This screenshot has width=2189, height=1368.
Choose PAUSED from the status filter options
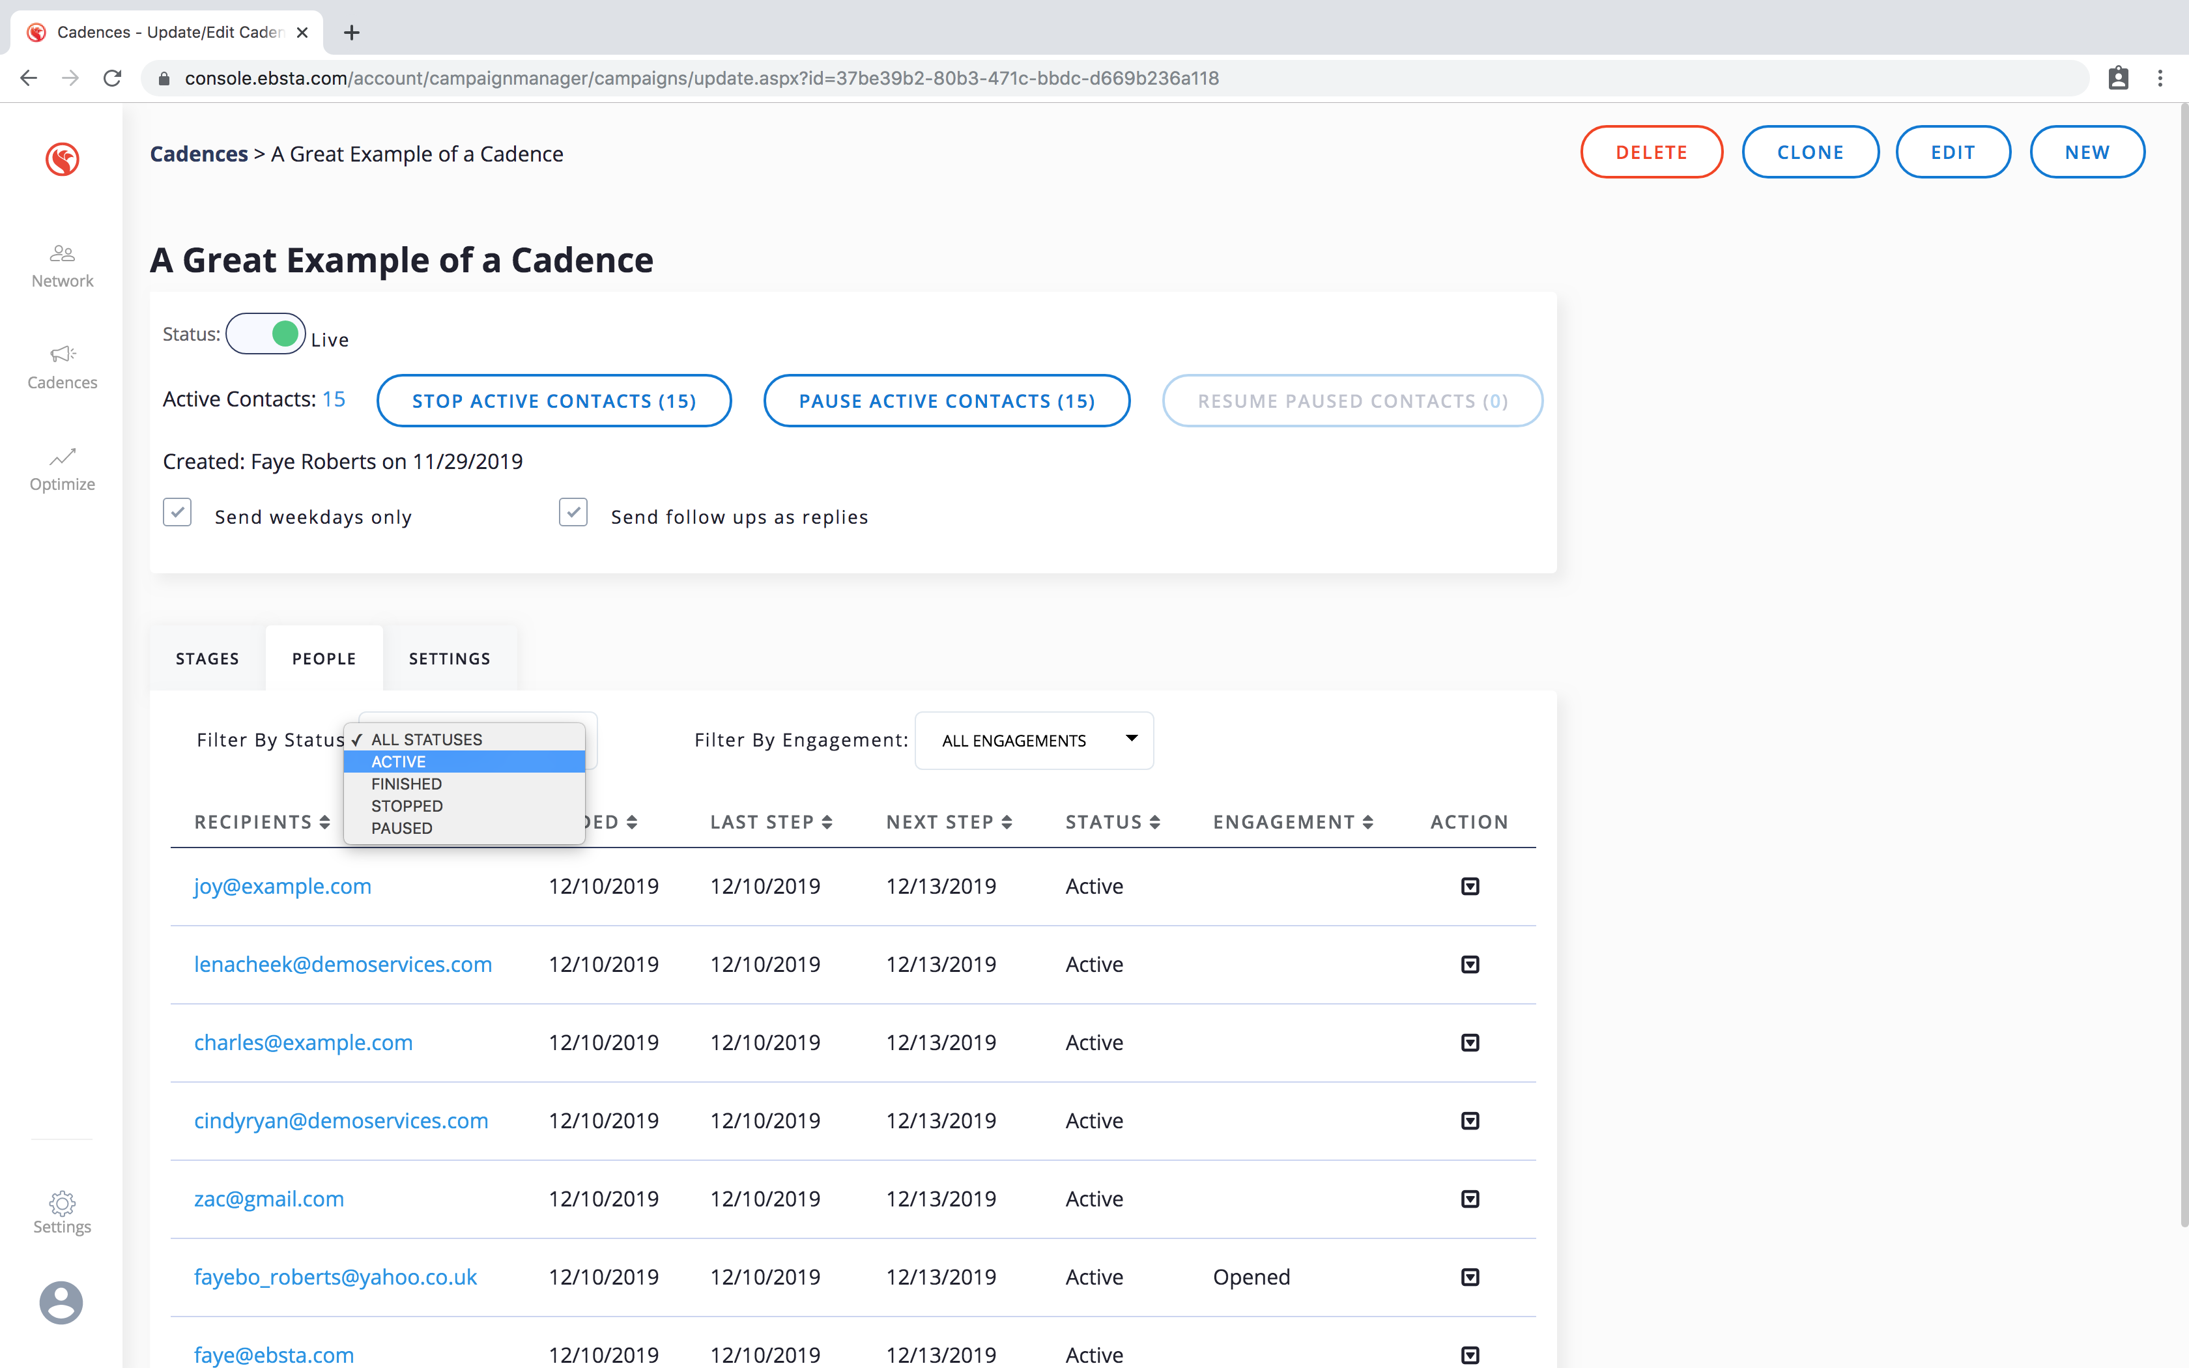401,828
